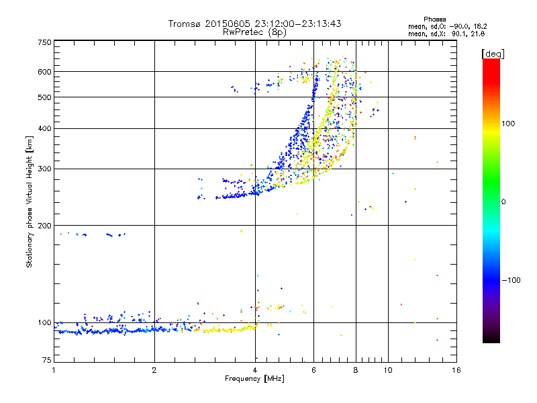Click the y-axis '200' tick label
Screen dimensions: 537x403
point(44,226)
